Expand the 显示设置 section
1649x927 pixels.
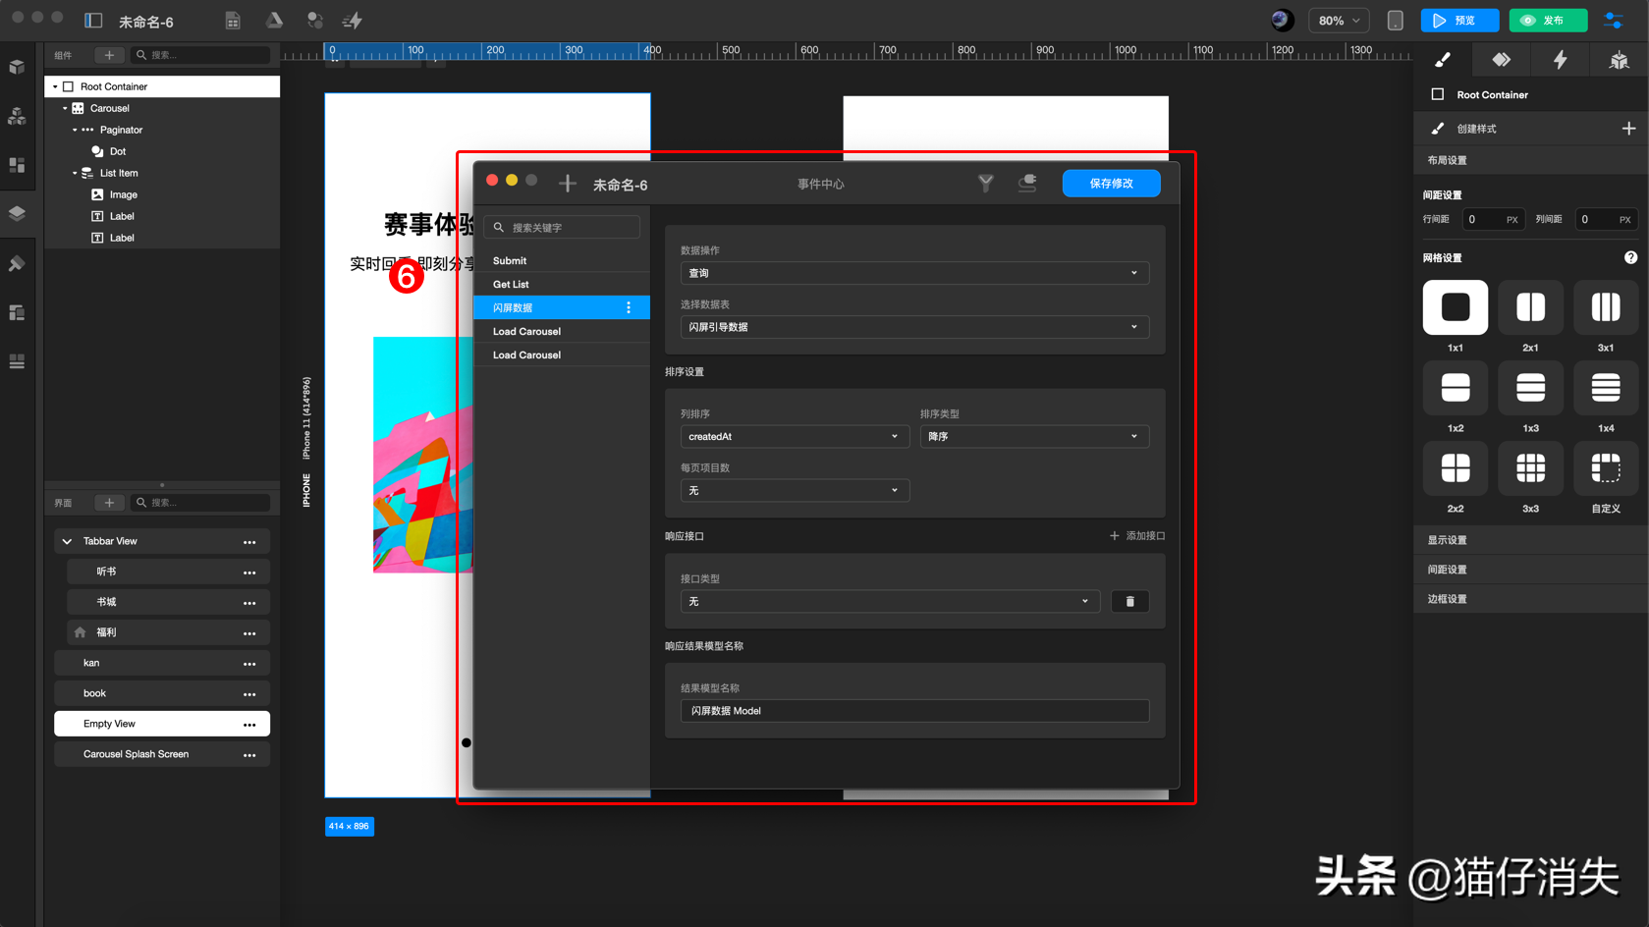pos(1531,540)
